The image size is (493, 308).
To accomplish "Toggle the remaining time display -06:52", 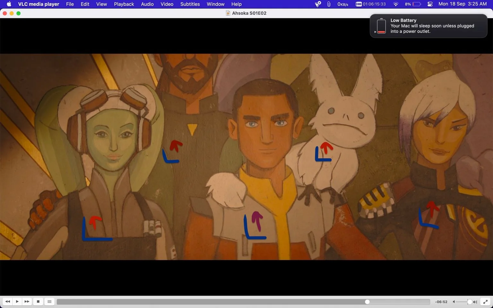I will (x=441, y=302).
